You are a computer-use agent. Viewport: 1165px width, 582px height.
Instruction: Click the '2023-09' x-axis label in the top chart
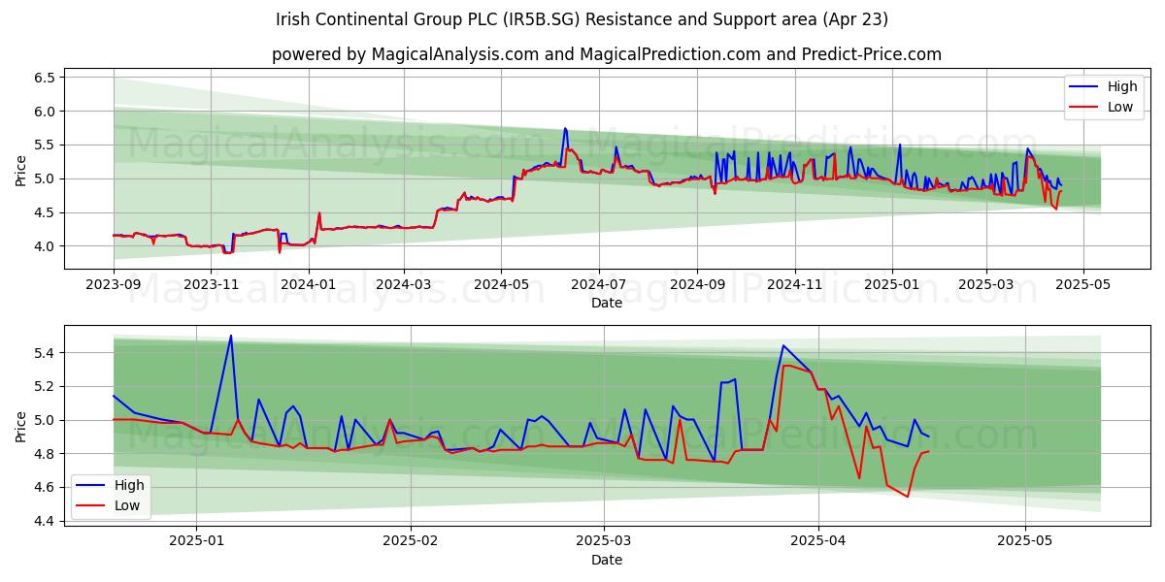click(114, 285)
